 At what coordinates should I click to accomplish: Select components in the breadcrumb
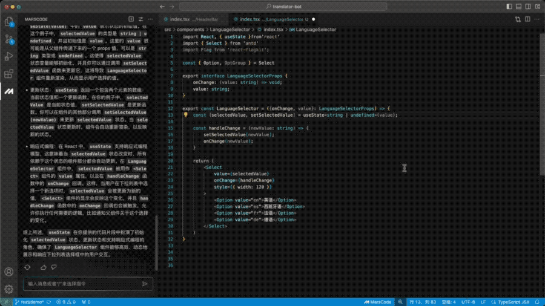point(191,30)
